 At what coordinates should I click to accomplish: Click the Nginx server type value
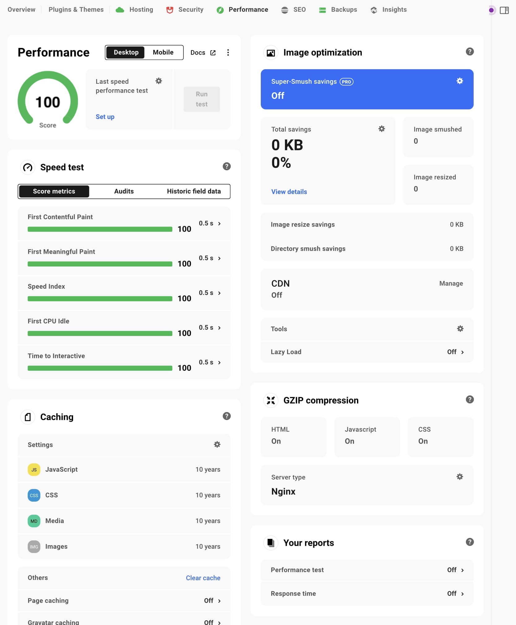click(283, 491)
